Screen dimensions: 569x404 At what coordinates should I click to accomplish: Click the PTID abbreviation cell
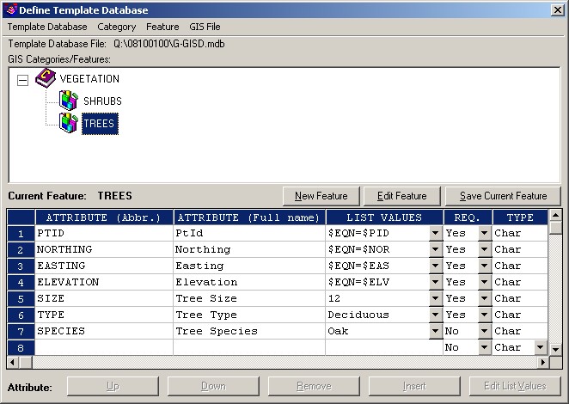(x=104, y=233)
